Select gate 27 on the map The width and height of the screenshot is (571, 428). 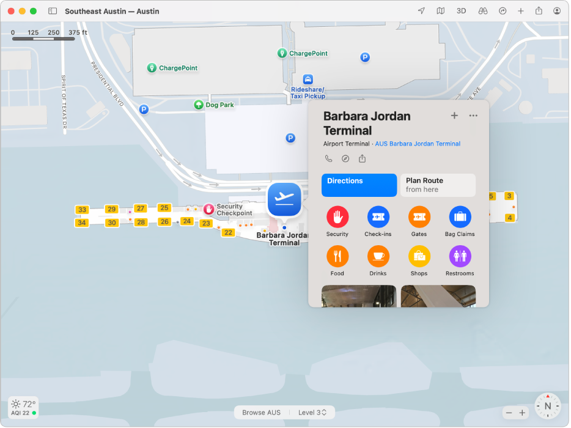141,208
